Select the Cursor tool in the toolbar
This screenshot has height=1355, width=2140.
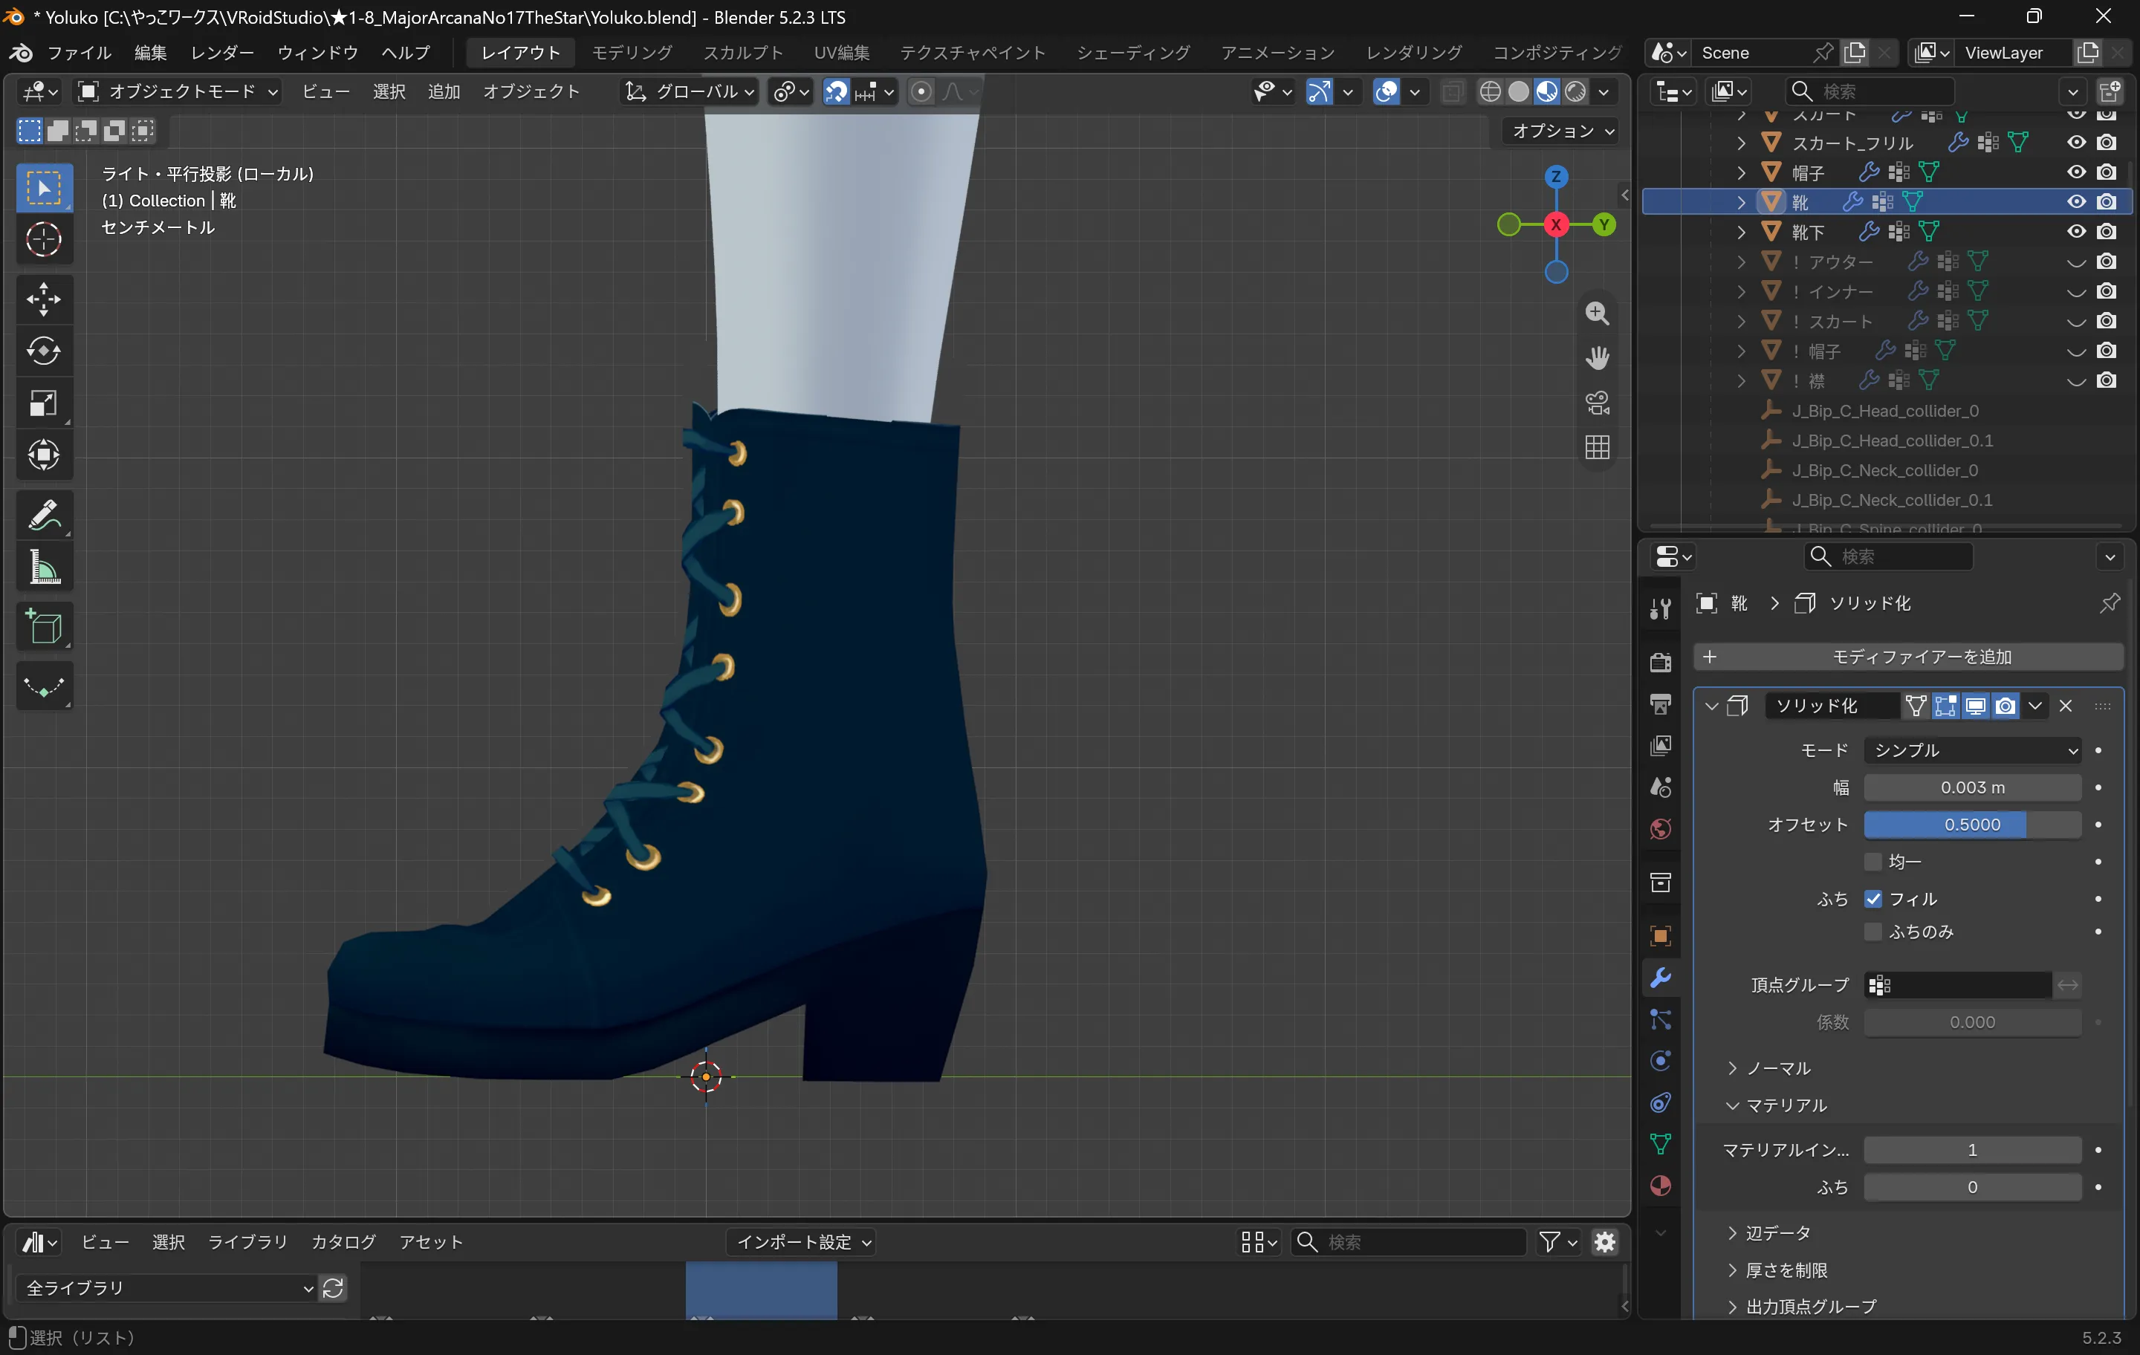(x=44, y=239)
